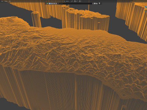This screenshot has height=110, width=147.
Task: Click the highlighted blue icon in the lower header
Action: click(x=50, y=4)
